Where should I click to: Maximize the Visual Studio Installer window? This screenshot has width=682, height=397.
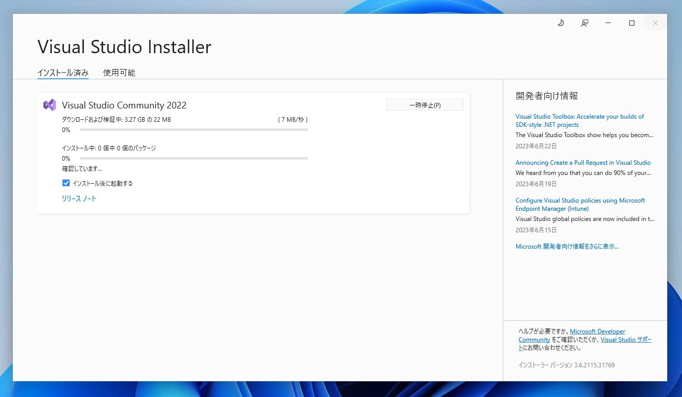(632, 23)
